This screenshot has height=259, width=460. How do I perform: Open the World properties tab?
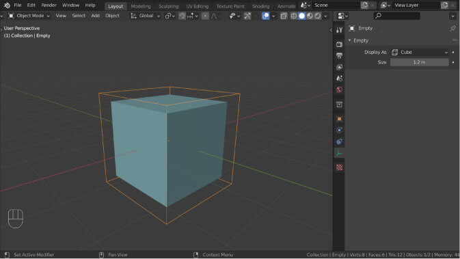340,90
